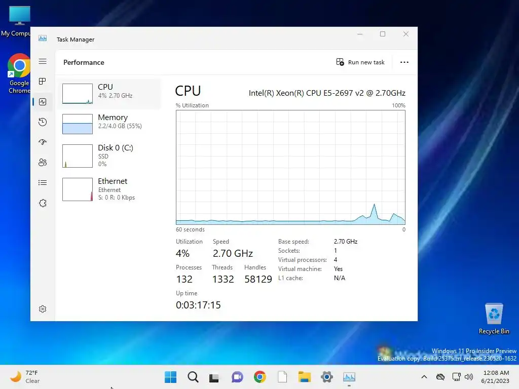Screen dimensions: 519x389
Task: Click the Task Manager taskbar icon
Action: pos(349,377)
